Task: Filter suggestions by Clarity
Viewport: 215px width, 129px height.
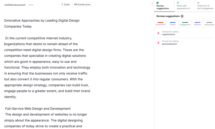Action: point(173,24)
